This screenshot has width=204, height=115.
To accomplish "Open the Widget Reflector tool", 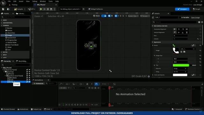I will click(x=96, y=9).
